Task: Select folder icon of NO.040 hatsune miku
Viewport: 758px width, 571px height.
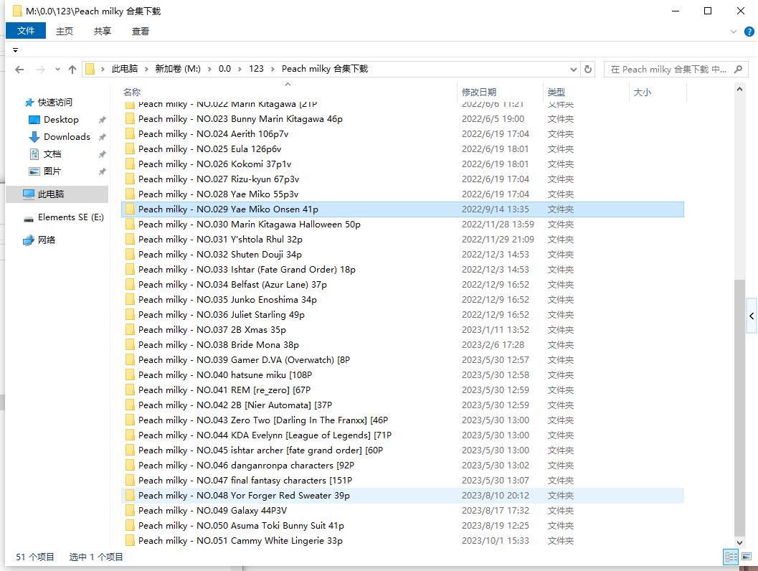Action: [130, 375]
